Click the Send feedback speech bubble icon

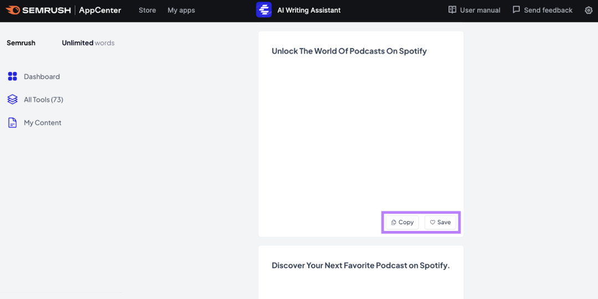point(516,10)
